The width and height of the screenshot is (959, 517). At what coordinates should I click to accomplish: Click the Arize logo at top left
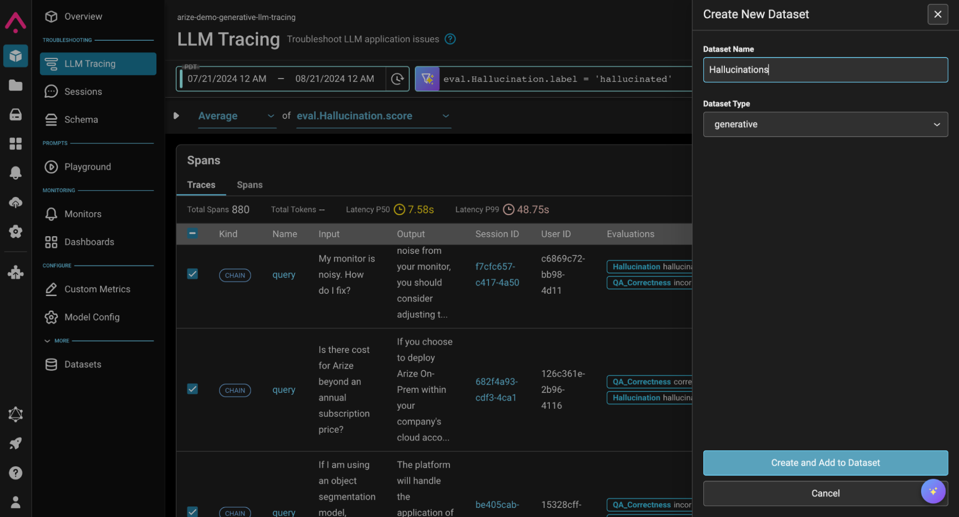15,22
